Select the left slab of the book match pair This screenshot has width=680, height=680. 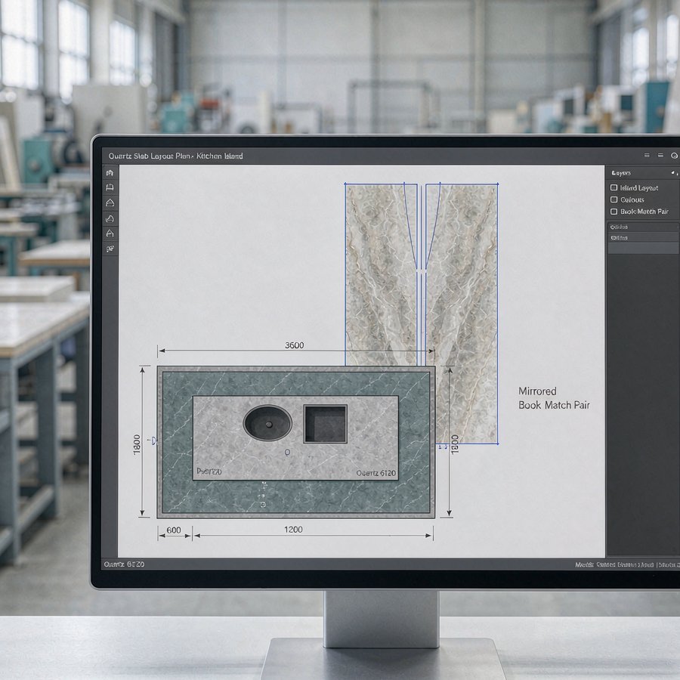point(382,274)
